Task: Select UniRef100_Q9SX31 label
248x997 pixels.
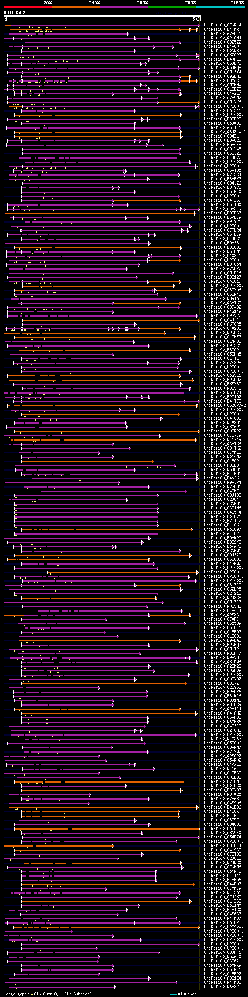Action: click(222, 615)
